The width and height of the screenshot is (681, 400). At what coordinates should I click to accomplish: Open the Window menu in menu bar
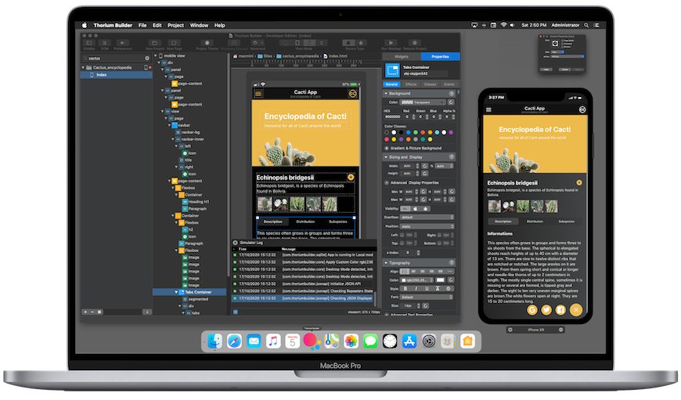pos(200,25)
